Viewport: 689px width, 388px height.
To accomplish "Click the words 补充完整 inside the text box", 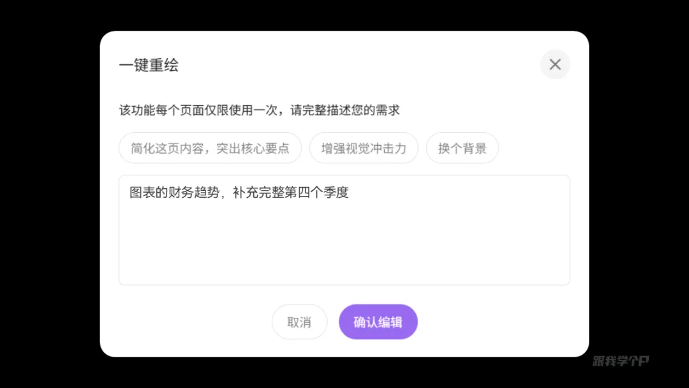I will click(258, 193).
